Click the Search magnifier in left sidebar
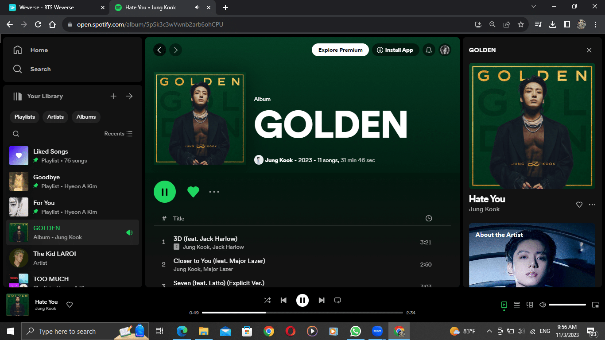The image size is (605, 340). [x=18, y=69]
